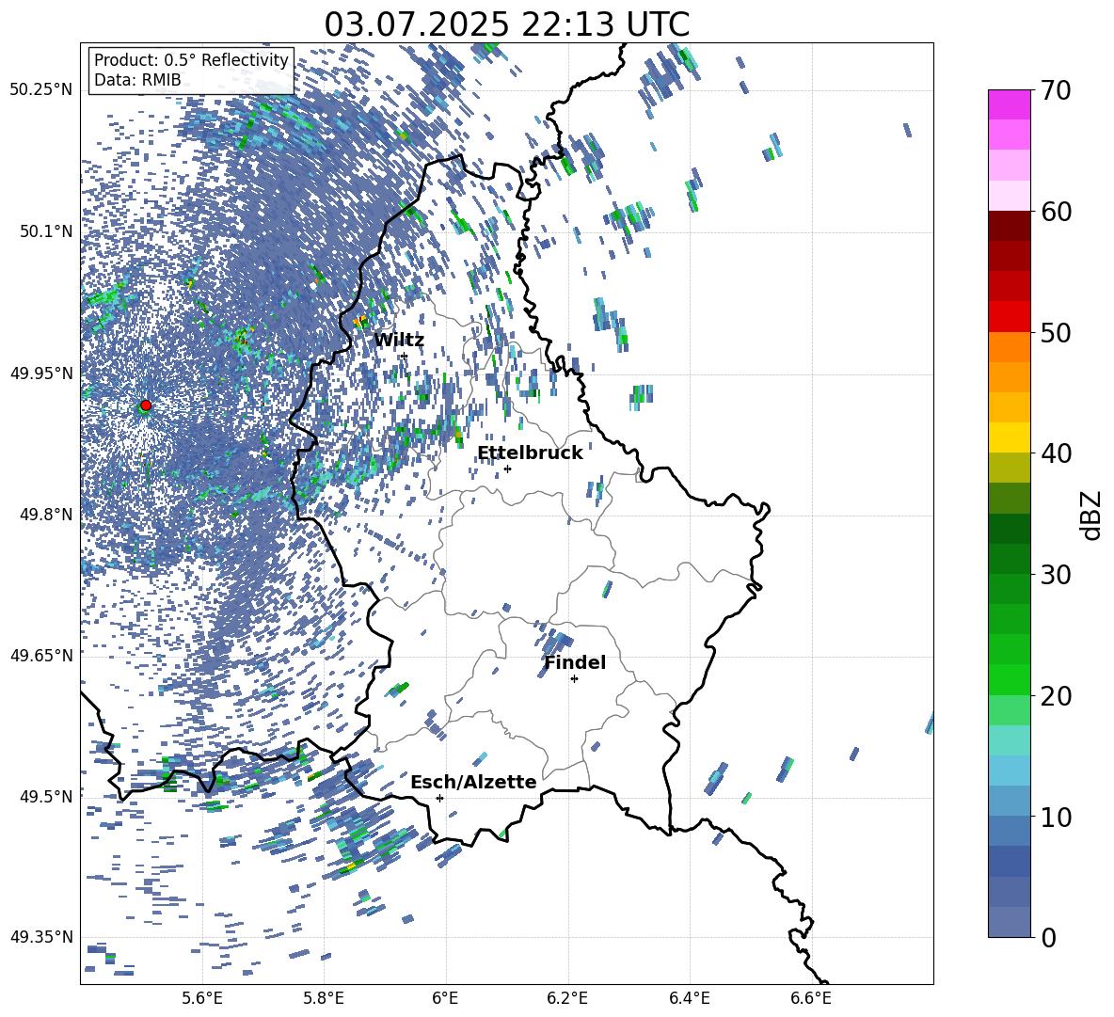Click the longitude label 6°E
This screenshot has height=1017, width=1114.
[x=445, y=998]
